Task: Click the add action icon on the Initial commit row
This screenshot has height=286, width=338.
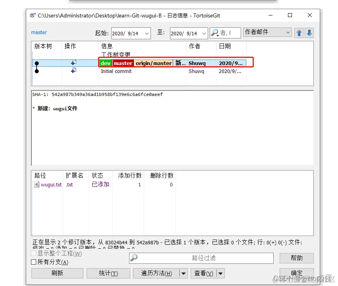Action: [x=73, y=71]
